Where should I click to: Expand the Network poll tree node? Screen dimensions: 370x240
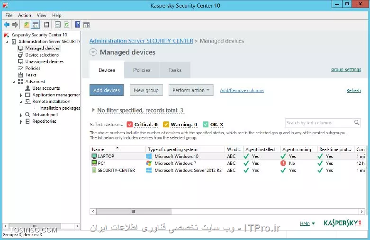21,115
